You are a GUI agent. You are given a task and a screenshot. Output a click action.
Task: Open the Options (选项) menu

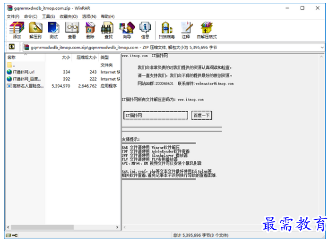coord(89,17)
